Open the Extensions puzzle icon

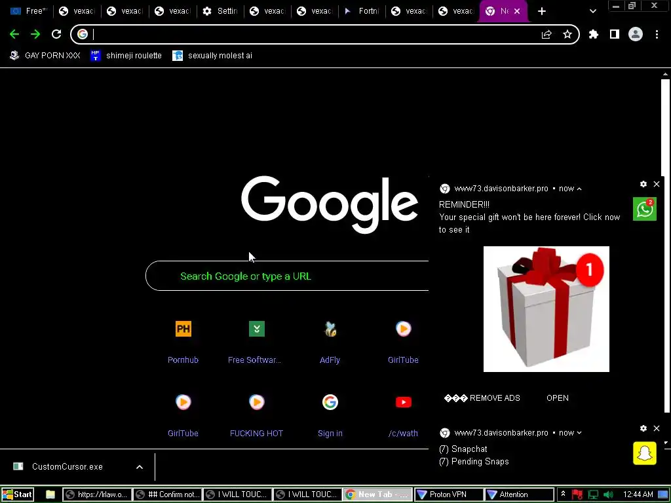click(594, 34)
